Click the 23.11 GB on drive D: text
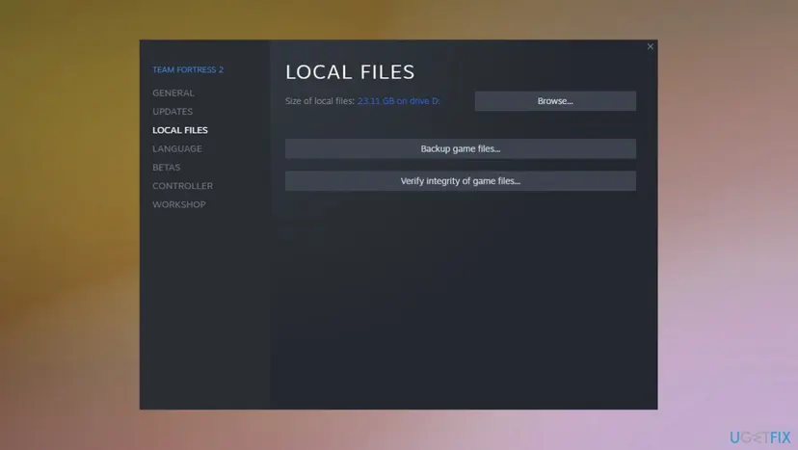 point(398,101)
